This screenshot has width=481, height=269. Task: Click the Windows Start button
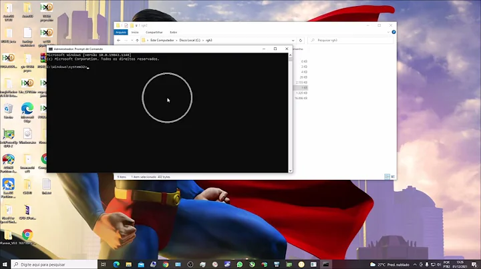[5, 264]
